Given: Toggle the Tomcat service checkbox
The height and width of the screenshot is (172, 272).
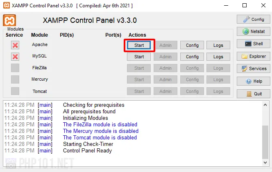Looking at the screenshot, I should (x=15, y=91).
